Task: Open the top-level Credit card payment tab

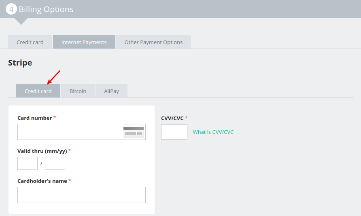Action: [x=30, y=42]
